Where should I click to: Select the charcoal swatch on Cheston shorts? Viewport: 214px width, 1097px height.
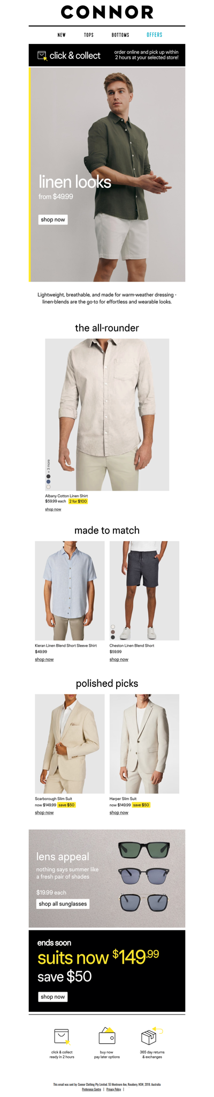tap(113, 637)
